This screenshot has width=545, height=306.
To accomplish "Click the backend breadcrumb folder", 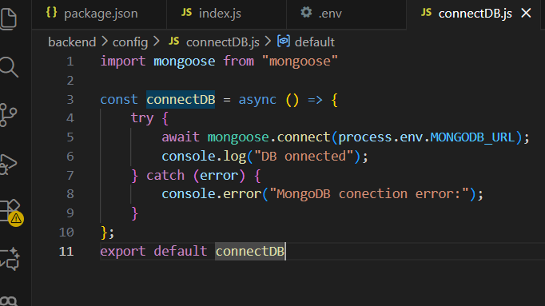I will coord(72,42).
